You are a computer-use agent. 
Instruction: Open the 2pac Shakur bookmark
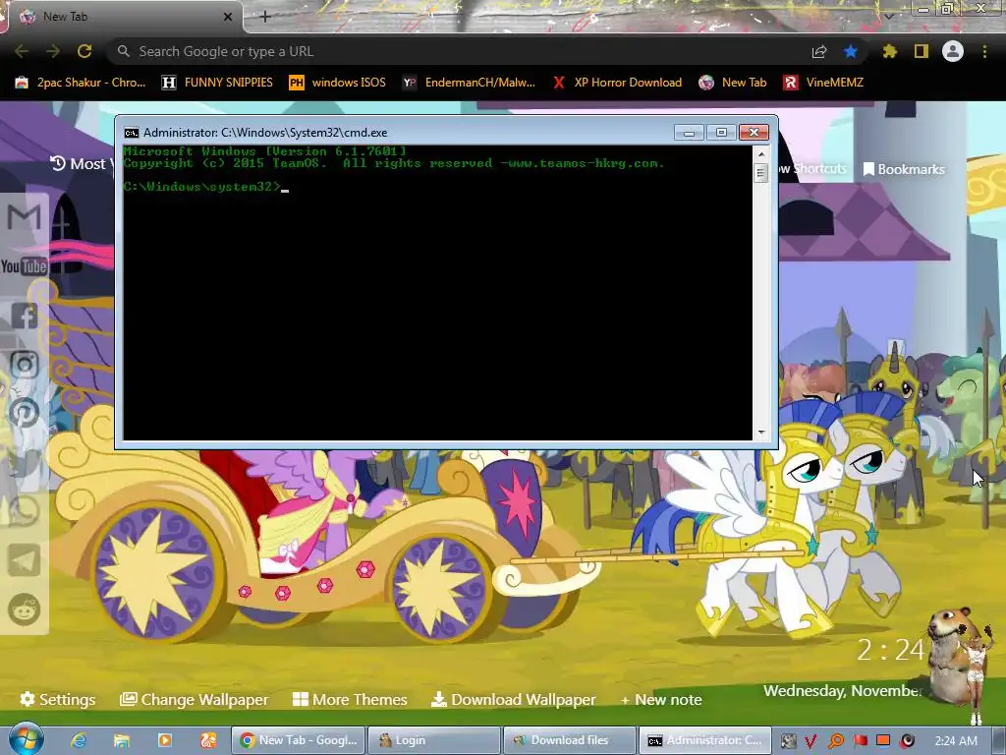(81, 83)
